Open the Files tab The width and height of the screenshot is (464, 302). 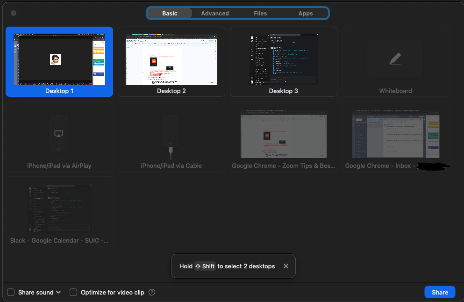[260, 13]
